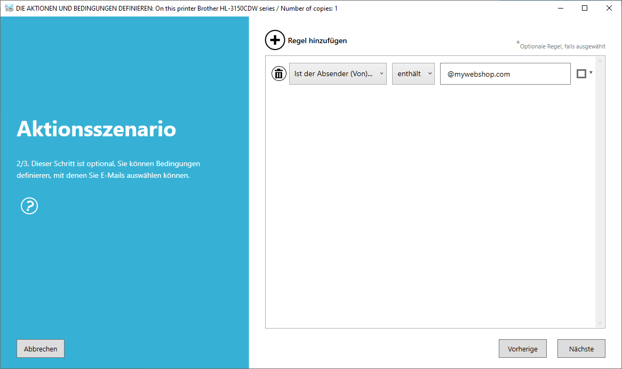
Task: Open the help question mark icon
Action: point(29,206)
